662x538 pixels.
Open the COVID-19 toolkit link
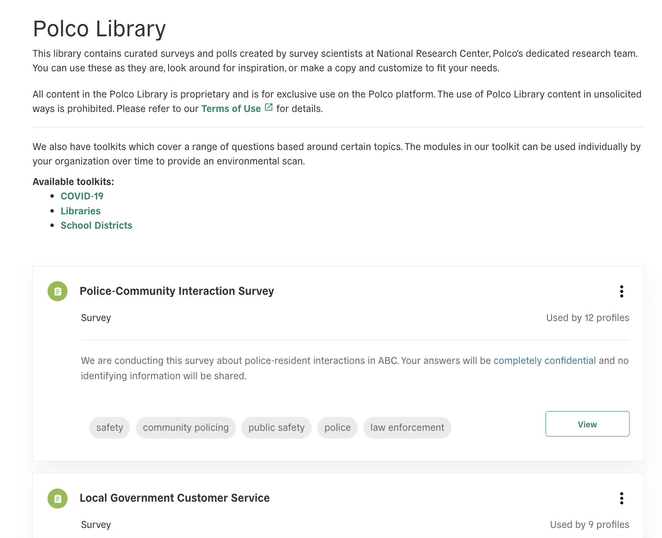coord(82,196)
